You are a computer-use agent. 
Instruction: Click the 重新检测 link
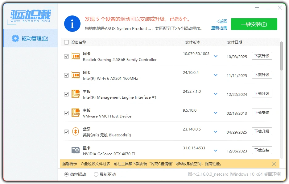(219, 28)
